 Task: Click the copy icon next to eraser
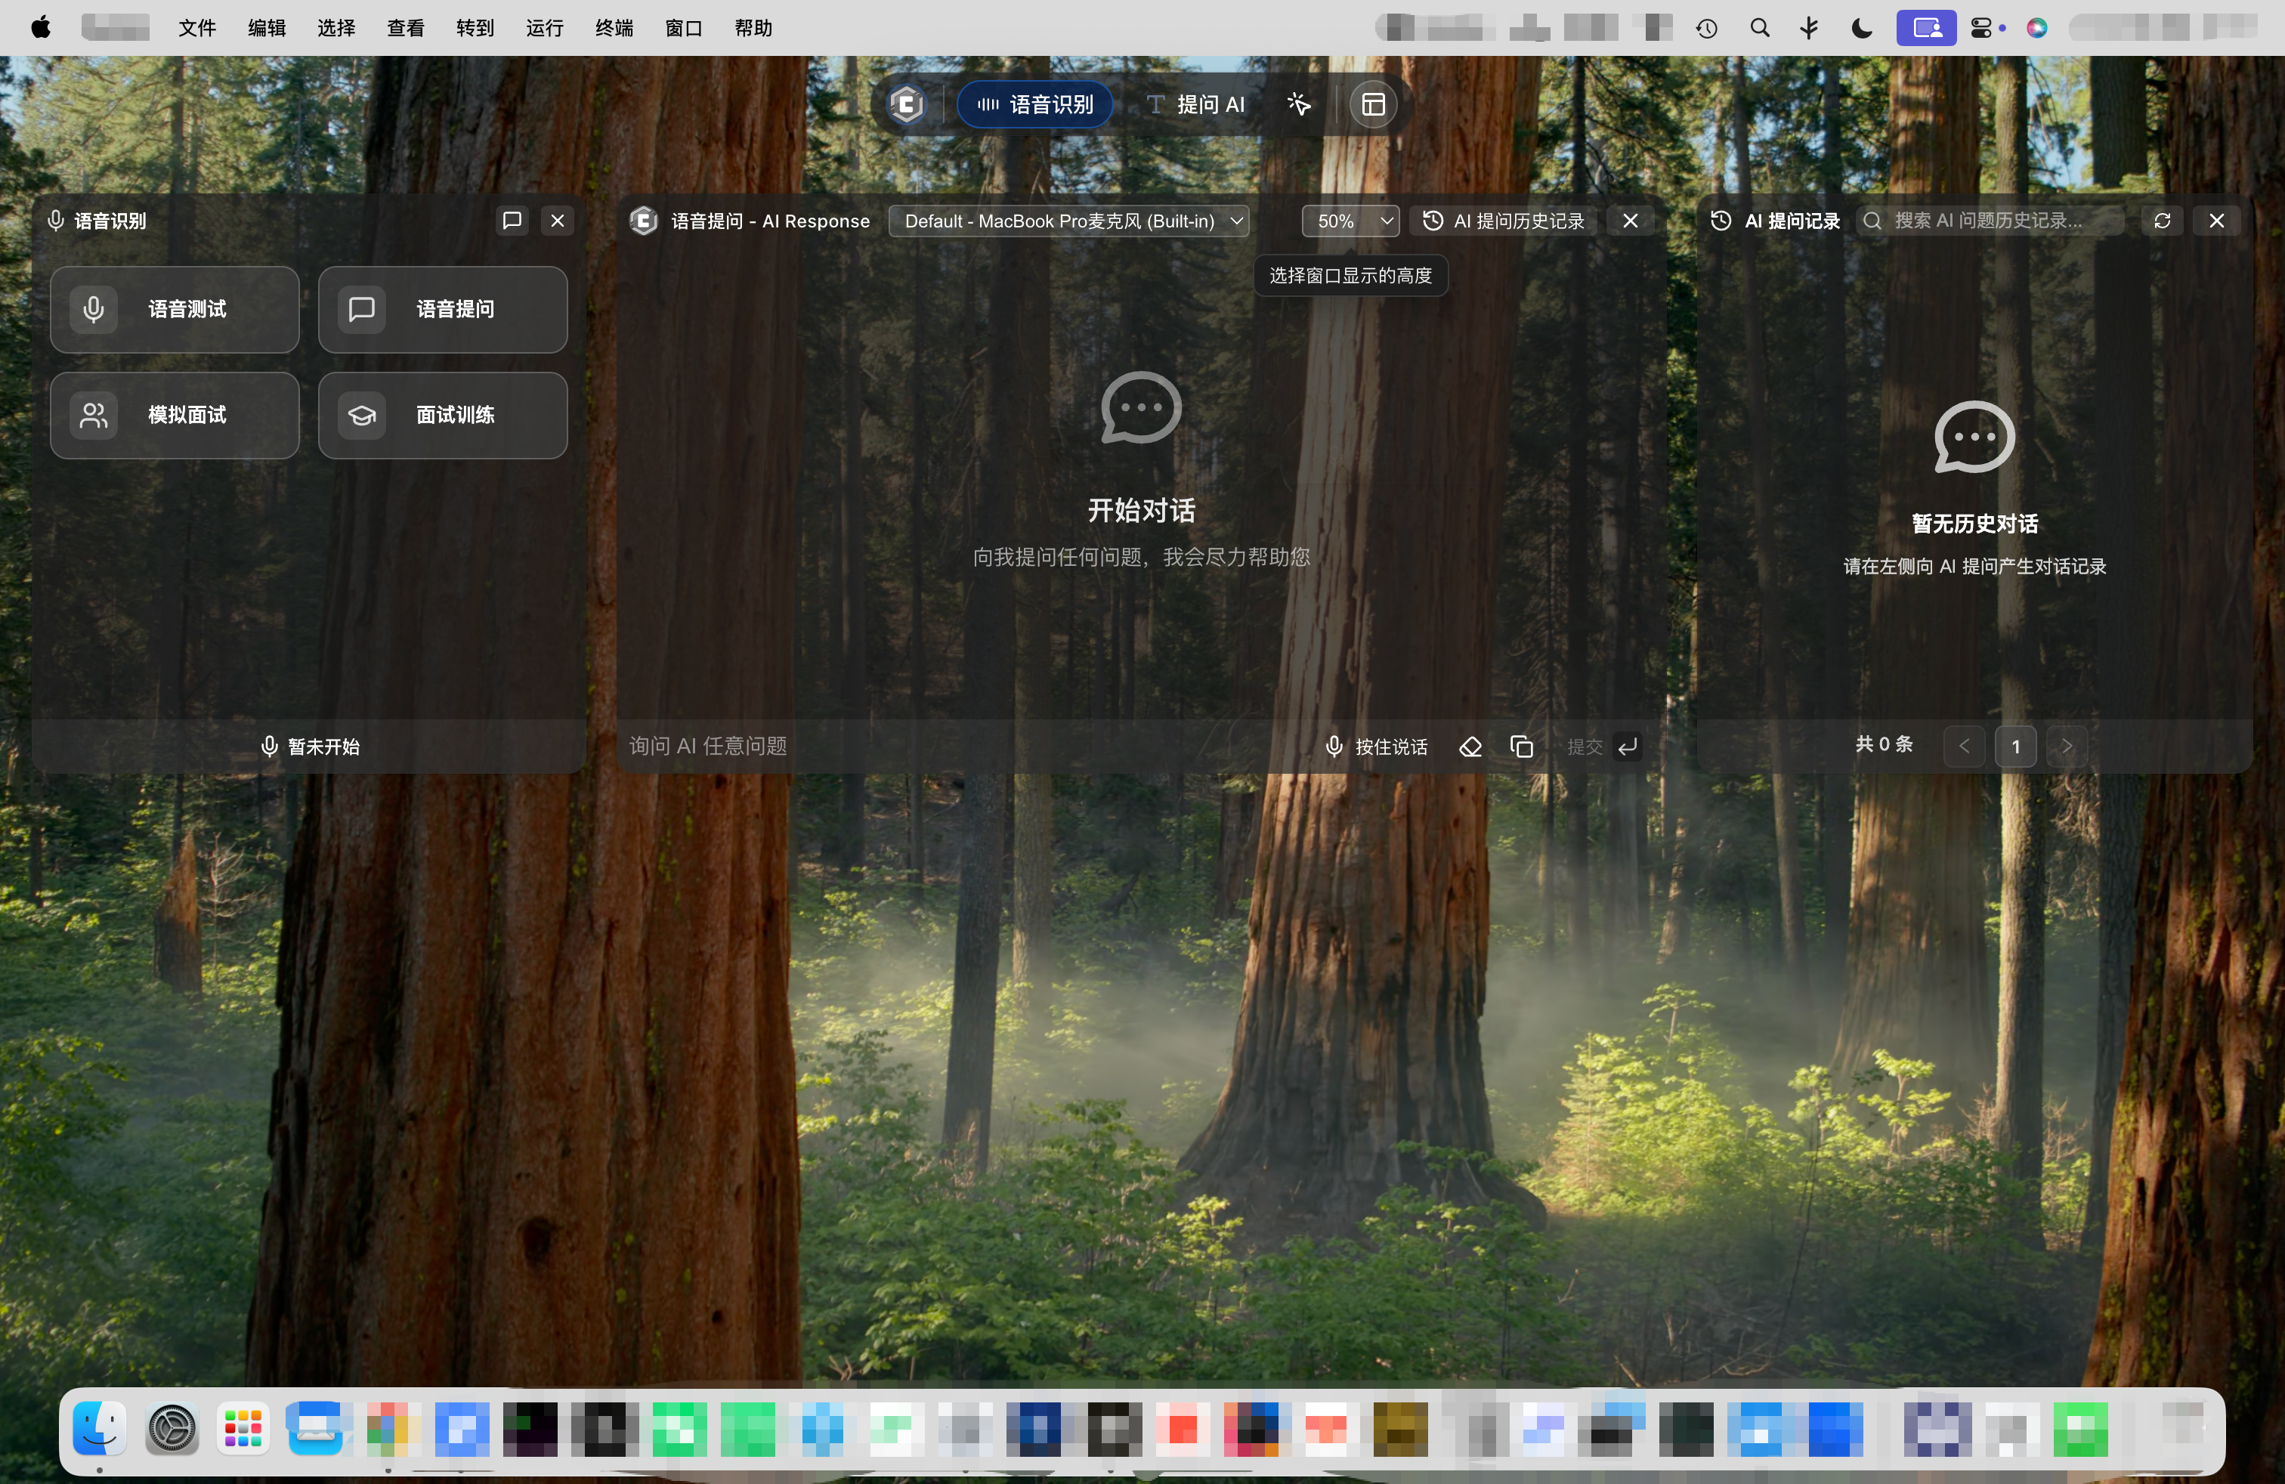1521,746
